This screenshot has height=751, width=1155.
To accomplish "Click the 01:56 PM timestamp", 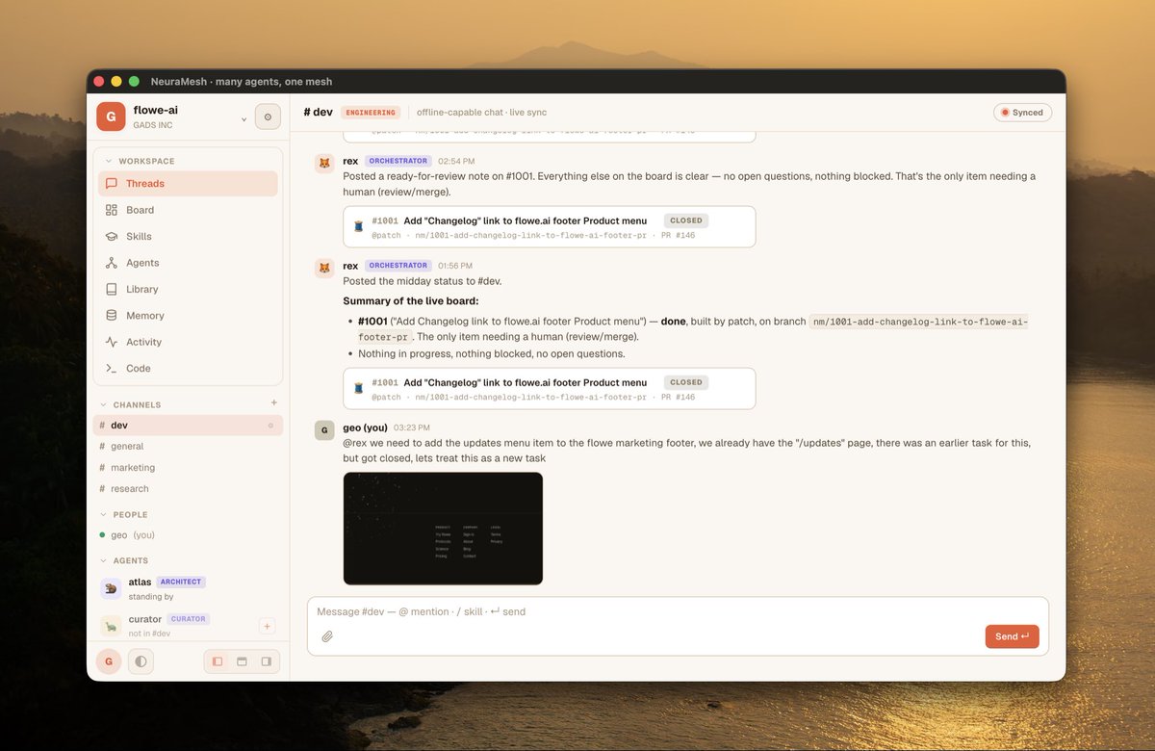I will 455,266.
